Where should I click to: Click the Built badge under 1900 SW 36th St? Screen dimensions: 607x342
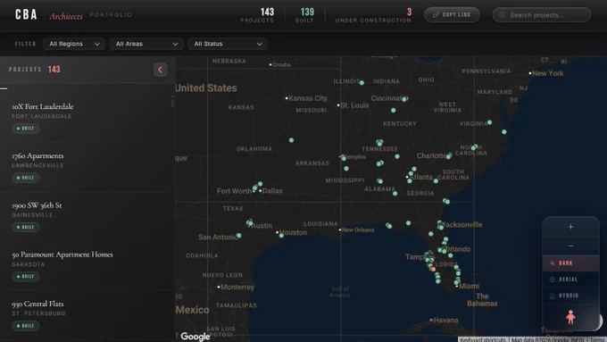point(26,227)
